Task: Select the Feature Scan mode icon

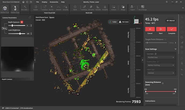Action: [15, 8]
